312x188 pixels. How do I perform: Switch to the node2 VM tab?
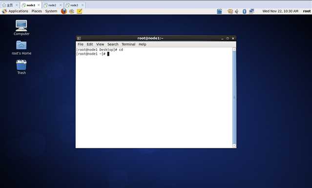tap(52, 5)
